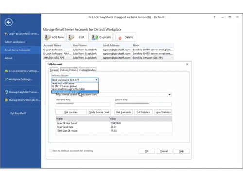Click the Login to EasyMail7 server key icon
The width and height of the screenshot is (243, 182).
point(6,34)
